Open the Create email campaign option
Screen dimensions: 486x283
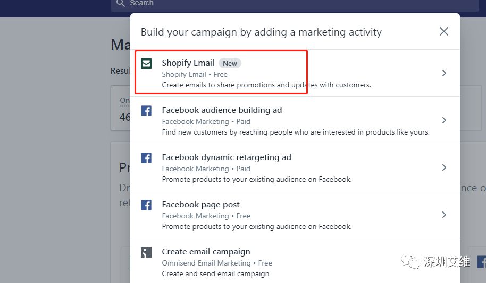[206, 252]
